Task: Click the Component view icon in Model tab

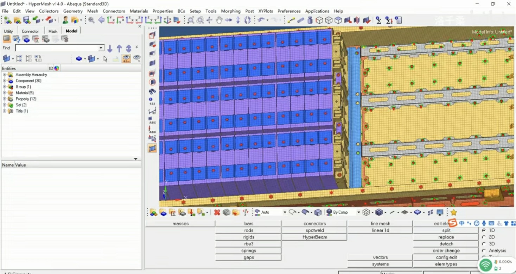Action: 26,39
